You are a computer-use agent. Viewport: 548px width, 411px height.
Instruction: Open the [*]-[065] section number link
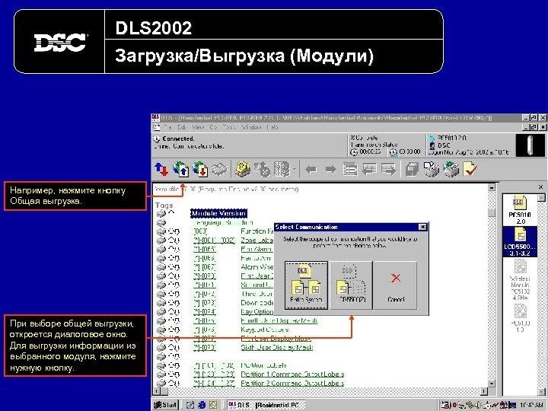(205, 249)
